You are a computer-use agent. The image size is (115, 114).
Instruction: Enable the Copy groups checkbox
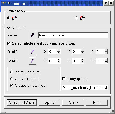tap(64, 79)
